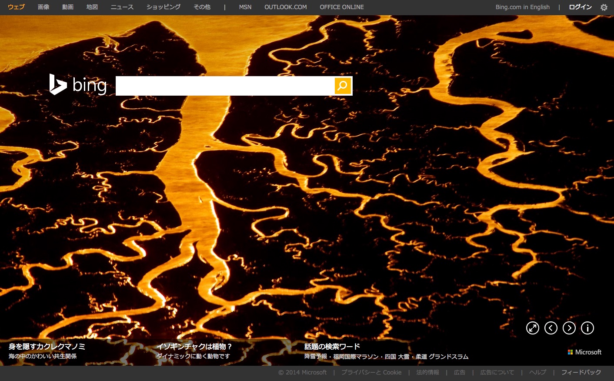Select the 画像 tab
This screenshot has width=614, height=381.
(x=43, y=7)
